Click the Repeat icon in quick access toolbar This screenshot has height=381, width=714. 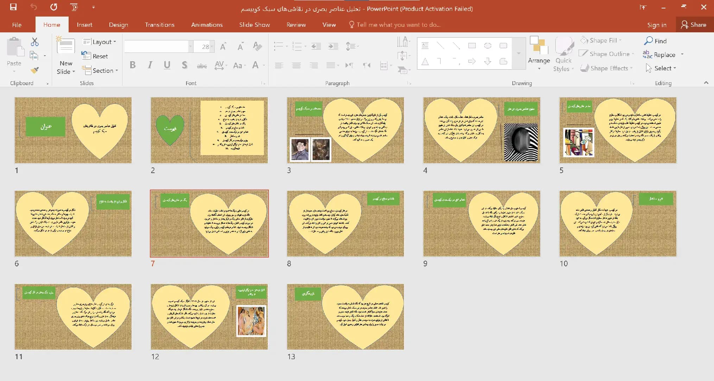pos(54,7)
